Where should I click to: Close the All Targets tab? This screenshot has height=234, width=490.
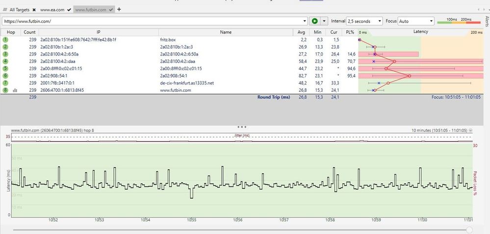pos(34,10)
